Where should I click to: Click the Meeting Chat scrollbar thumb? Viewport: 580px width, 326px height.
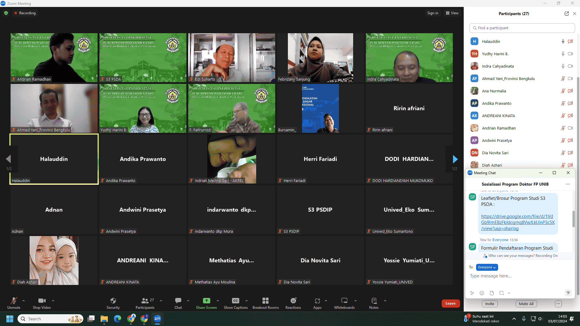(573, 219)
